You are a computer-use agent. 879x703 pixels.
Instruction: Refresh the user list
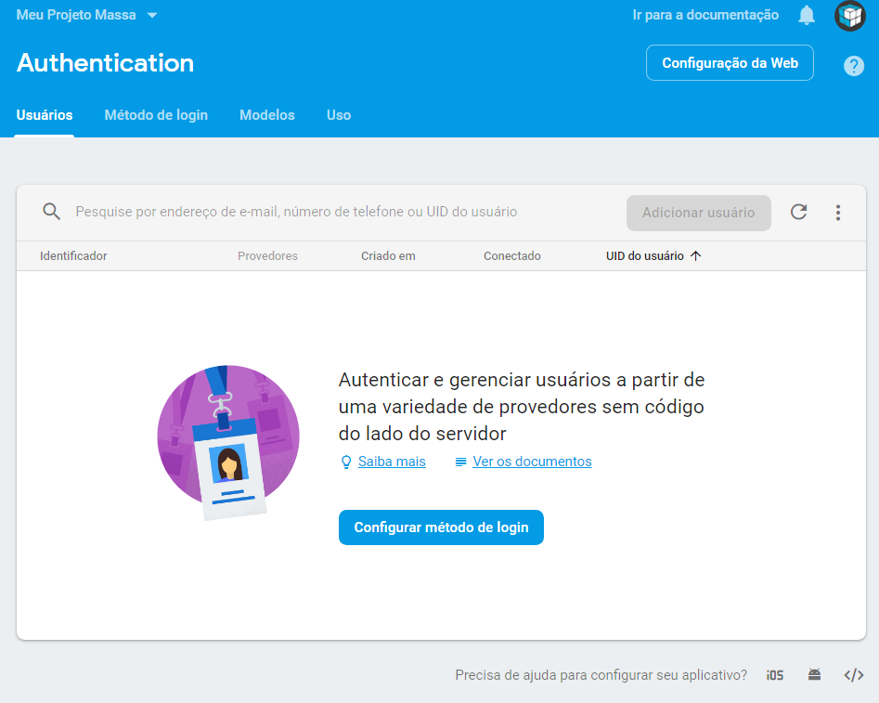(798, 212)
